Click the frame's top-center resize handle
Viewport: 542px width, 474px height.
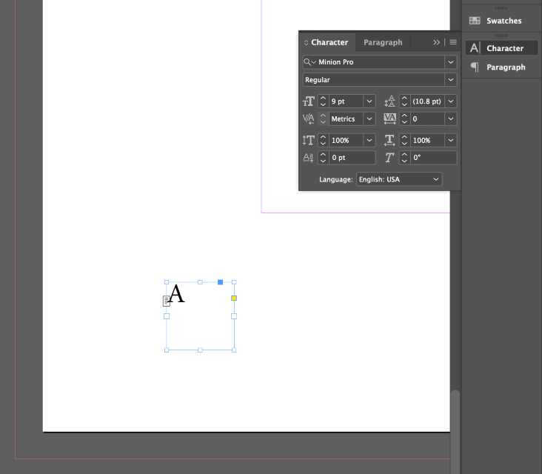pyautogui.click(x=200, y=282)
